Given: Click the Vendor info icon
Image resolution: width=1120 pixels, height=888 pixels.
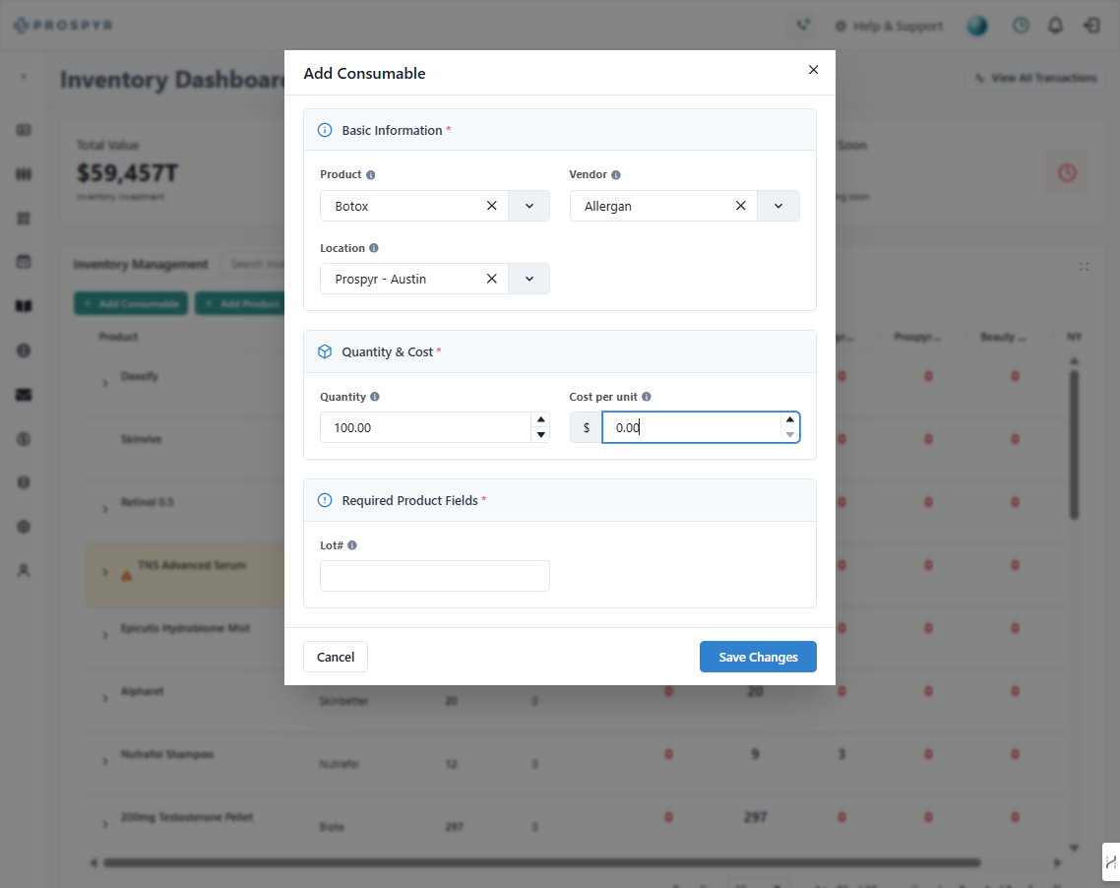Looking at the screenshot, I should (616, 175).
